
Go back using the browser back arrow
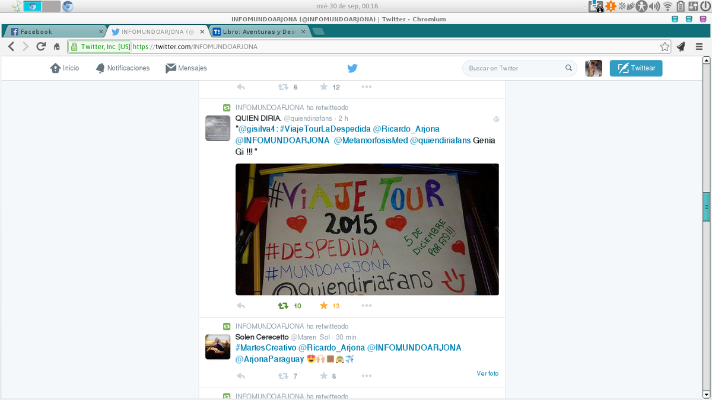pos(11,46)
